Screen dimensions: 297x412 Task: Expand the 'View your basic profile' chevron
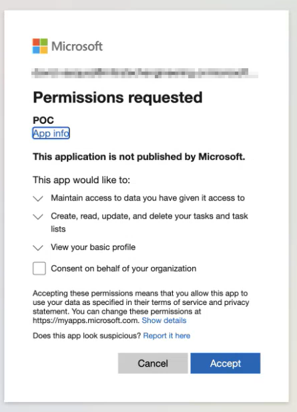pyautogui.click(x=38, y=247)
